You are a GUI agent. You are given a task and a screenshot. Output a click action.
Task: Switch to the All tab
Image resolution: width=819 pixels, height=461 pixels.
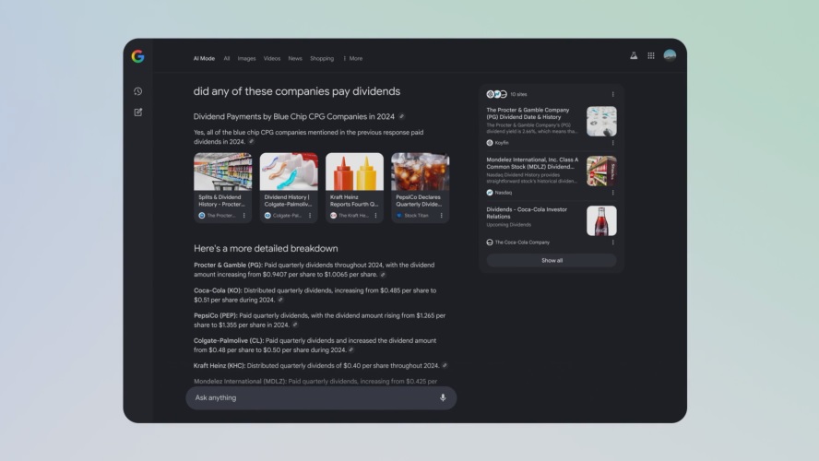(227, 58)
